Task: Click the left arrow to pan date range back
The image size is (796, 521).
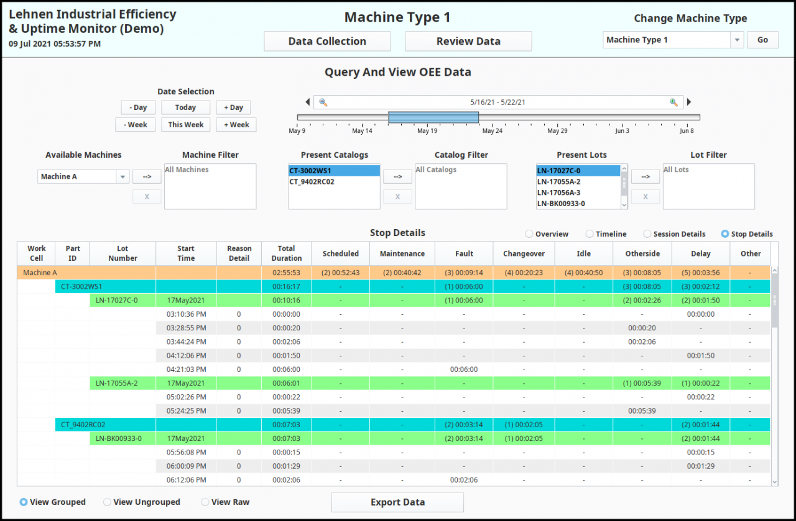Action: (x=307, y=102)
